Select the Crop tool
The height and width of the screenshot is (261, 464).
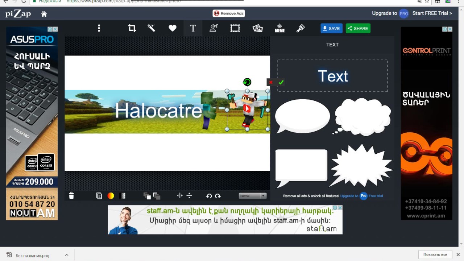coord(132,28)
